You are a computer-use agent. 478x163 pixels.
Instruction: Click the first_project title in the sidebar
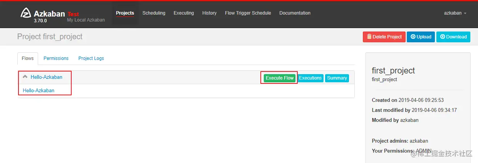click(393, 70)
